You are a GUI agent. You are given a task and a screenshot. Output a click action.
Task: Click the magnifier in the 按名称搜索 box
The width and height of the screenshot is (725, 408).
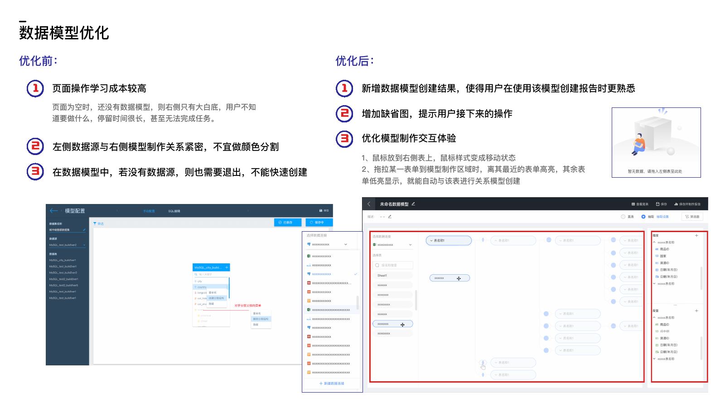pos(377,265)
